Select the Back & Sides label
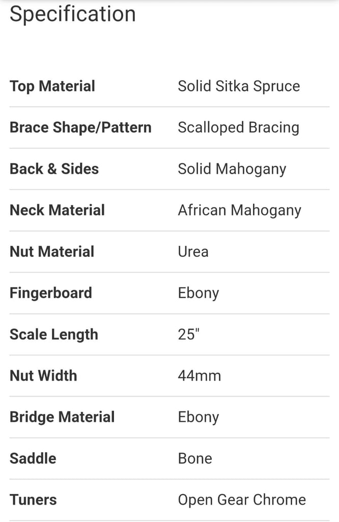The width and height of the screenshot is (339, 522). [54, 169]
